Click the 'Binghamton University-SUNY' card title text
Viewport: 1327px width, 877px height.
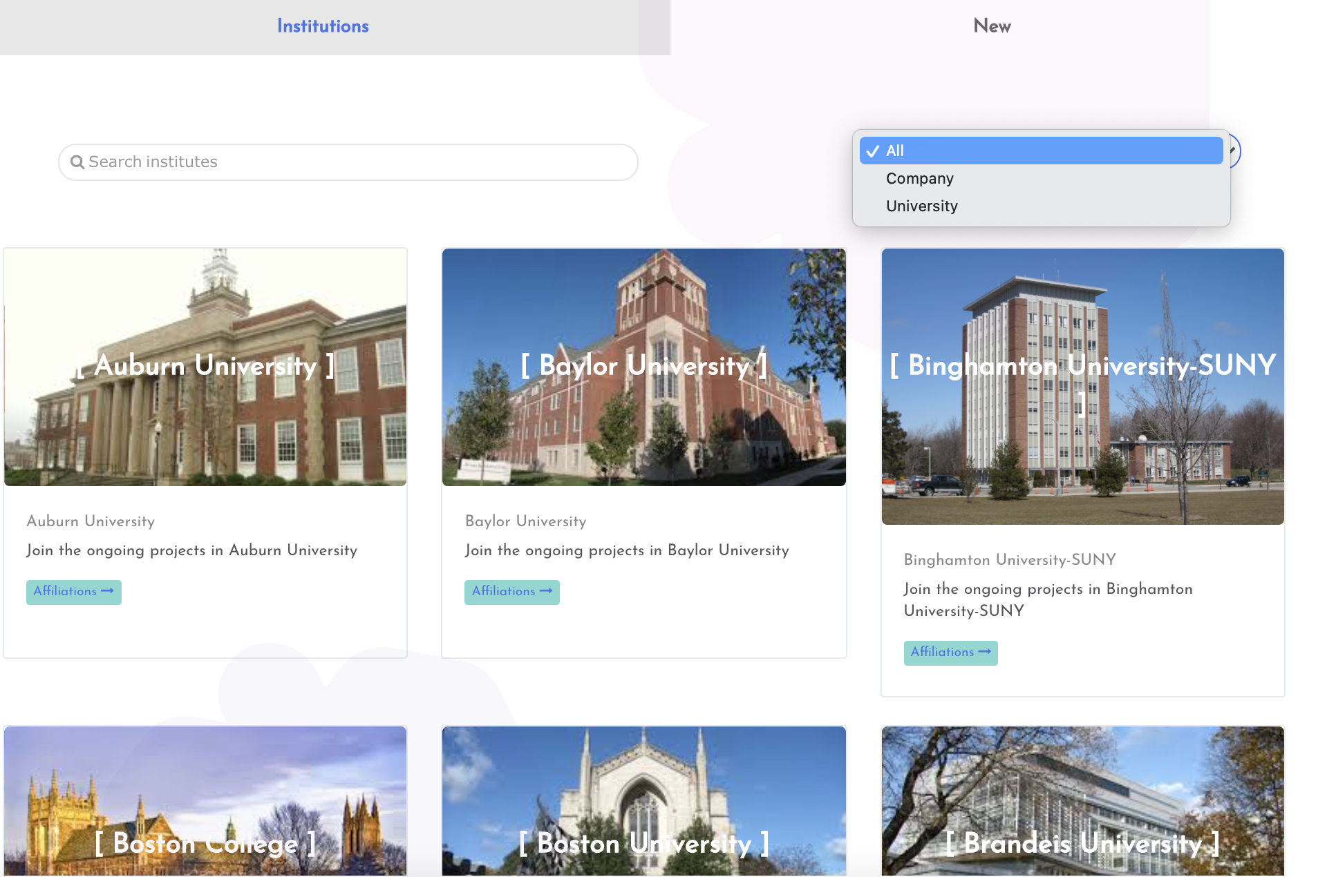(x=1010, y=560)
